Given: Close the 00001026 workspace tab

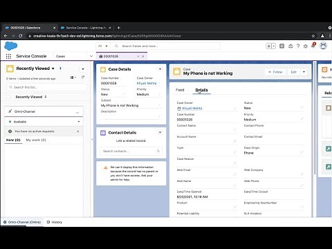Looking at the screenshot, I should coord(143,56).
